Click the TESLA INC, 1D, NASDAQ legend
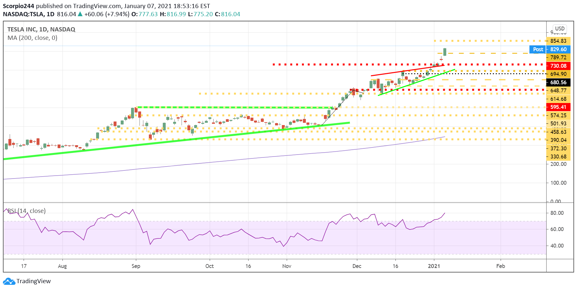577x290 pixels. pos(41,29)
